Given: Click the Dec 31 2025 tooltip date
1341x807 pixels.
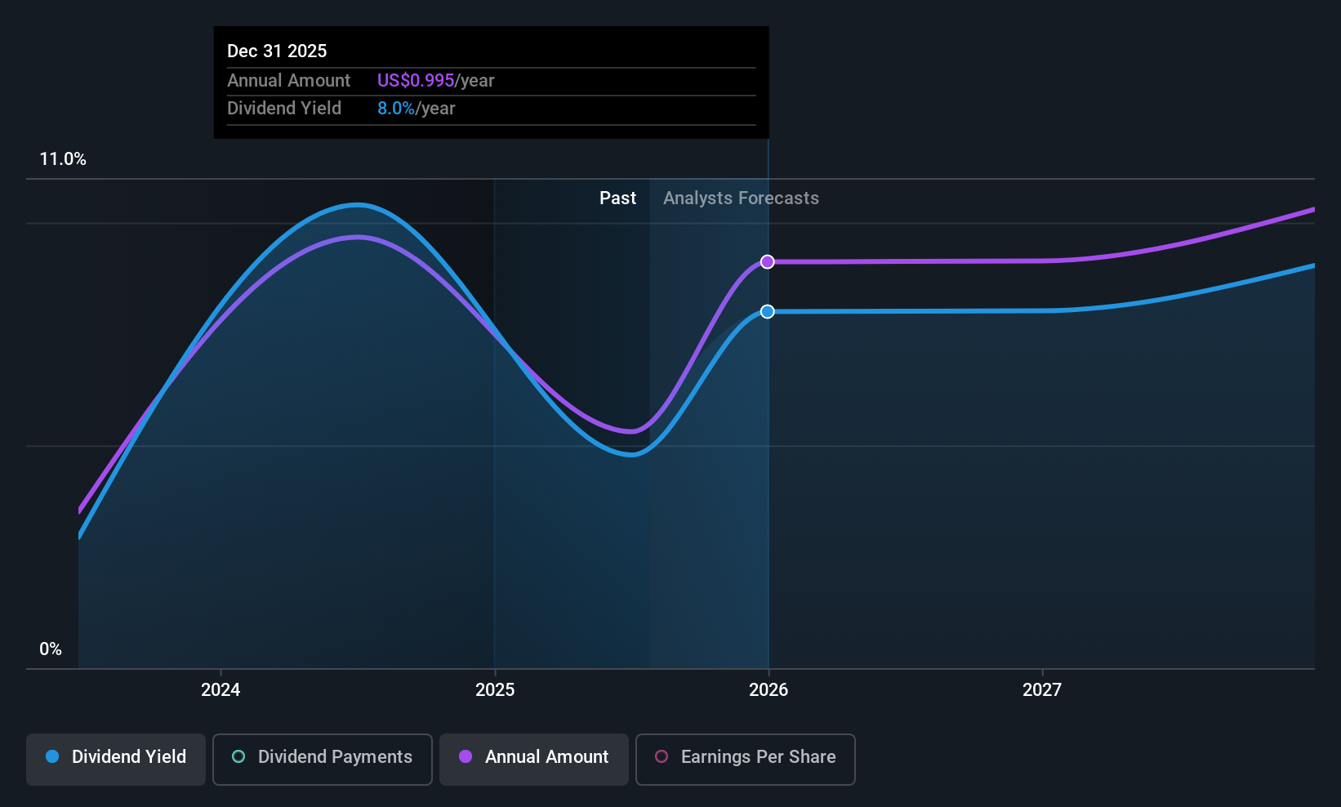Looking at the screenshot, I should (277, 51).
